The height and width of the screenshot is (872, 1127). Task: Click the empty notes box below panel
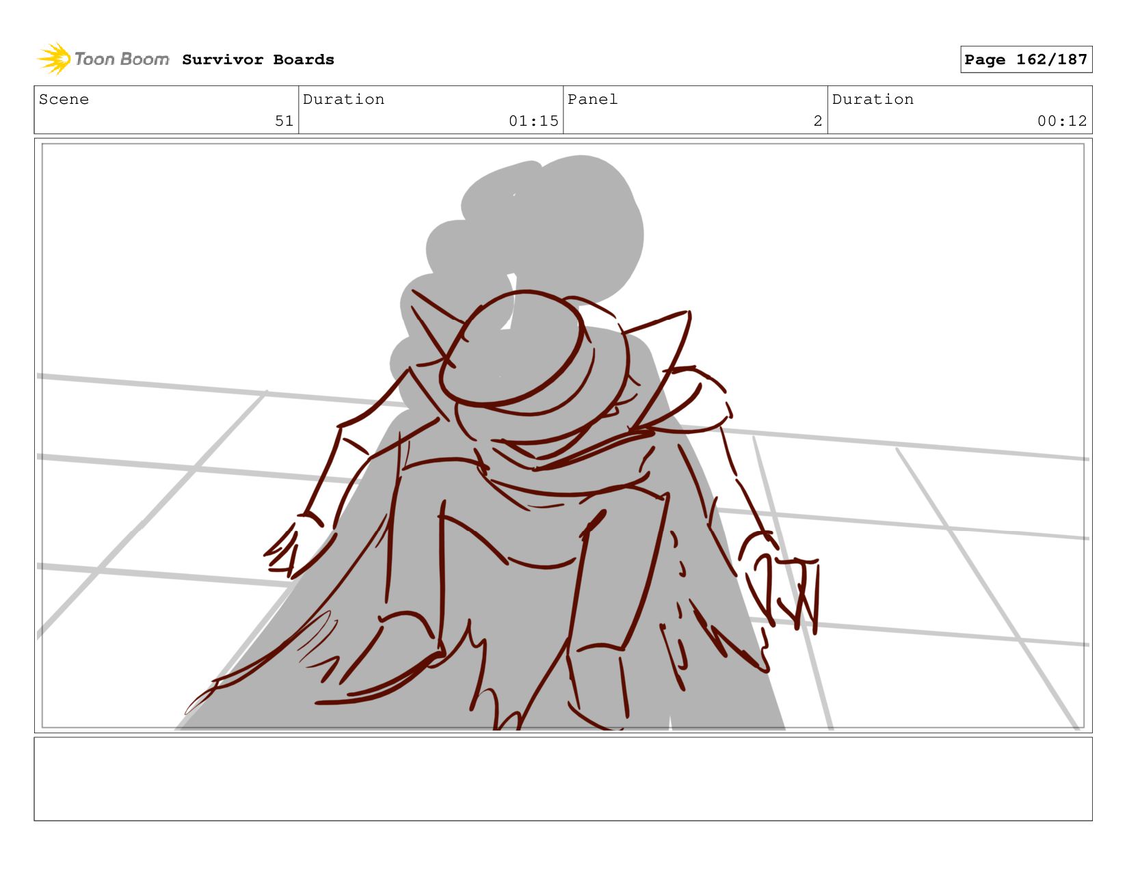tap(563, 778)
